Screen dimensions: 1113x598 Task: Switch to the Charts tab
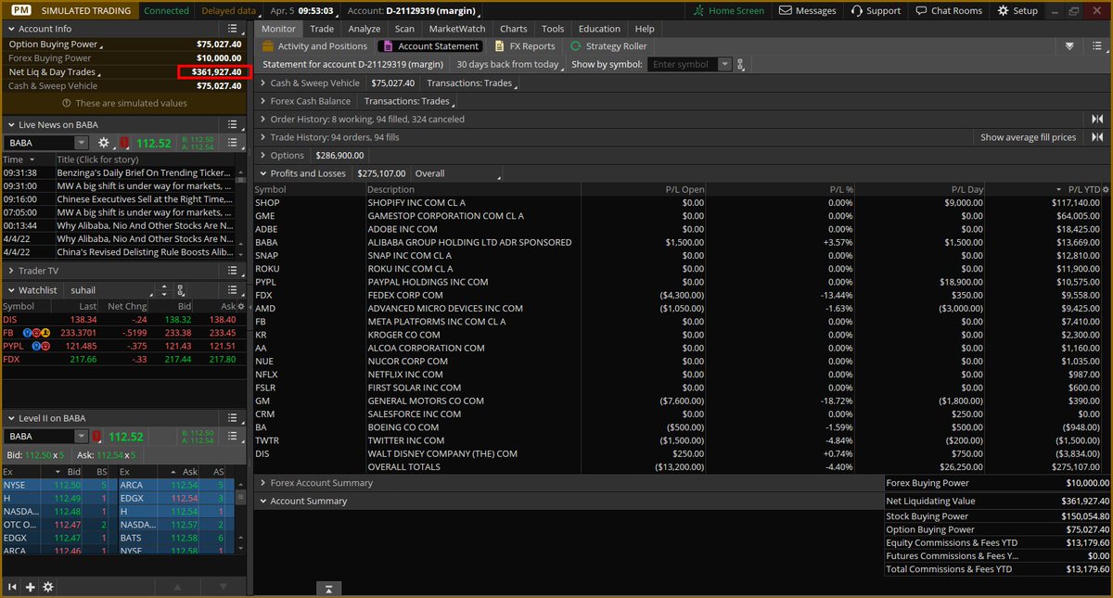click(514, 29)
